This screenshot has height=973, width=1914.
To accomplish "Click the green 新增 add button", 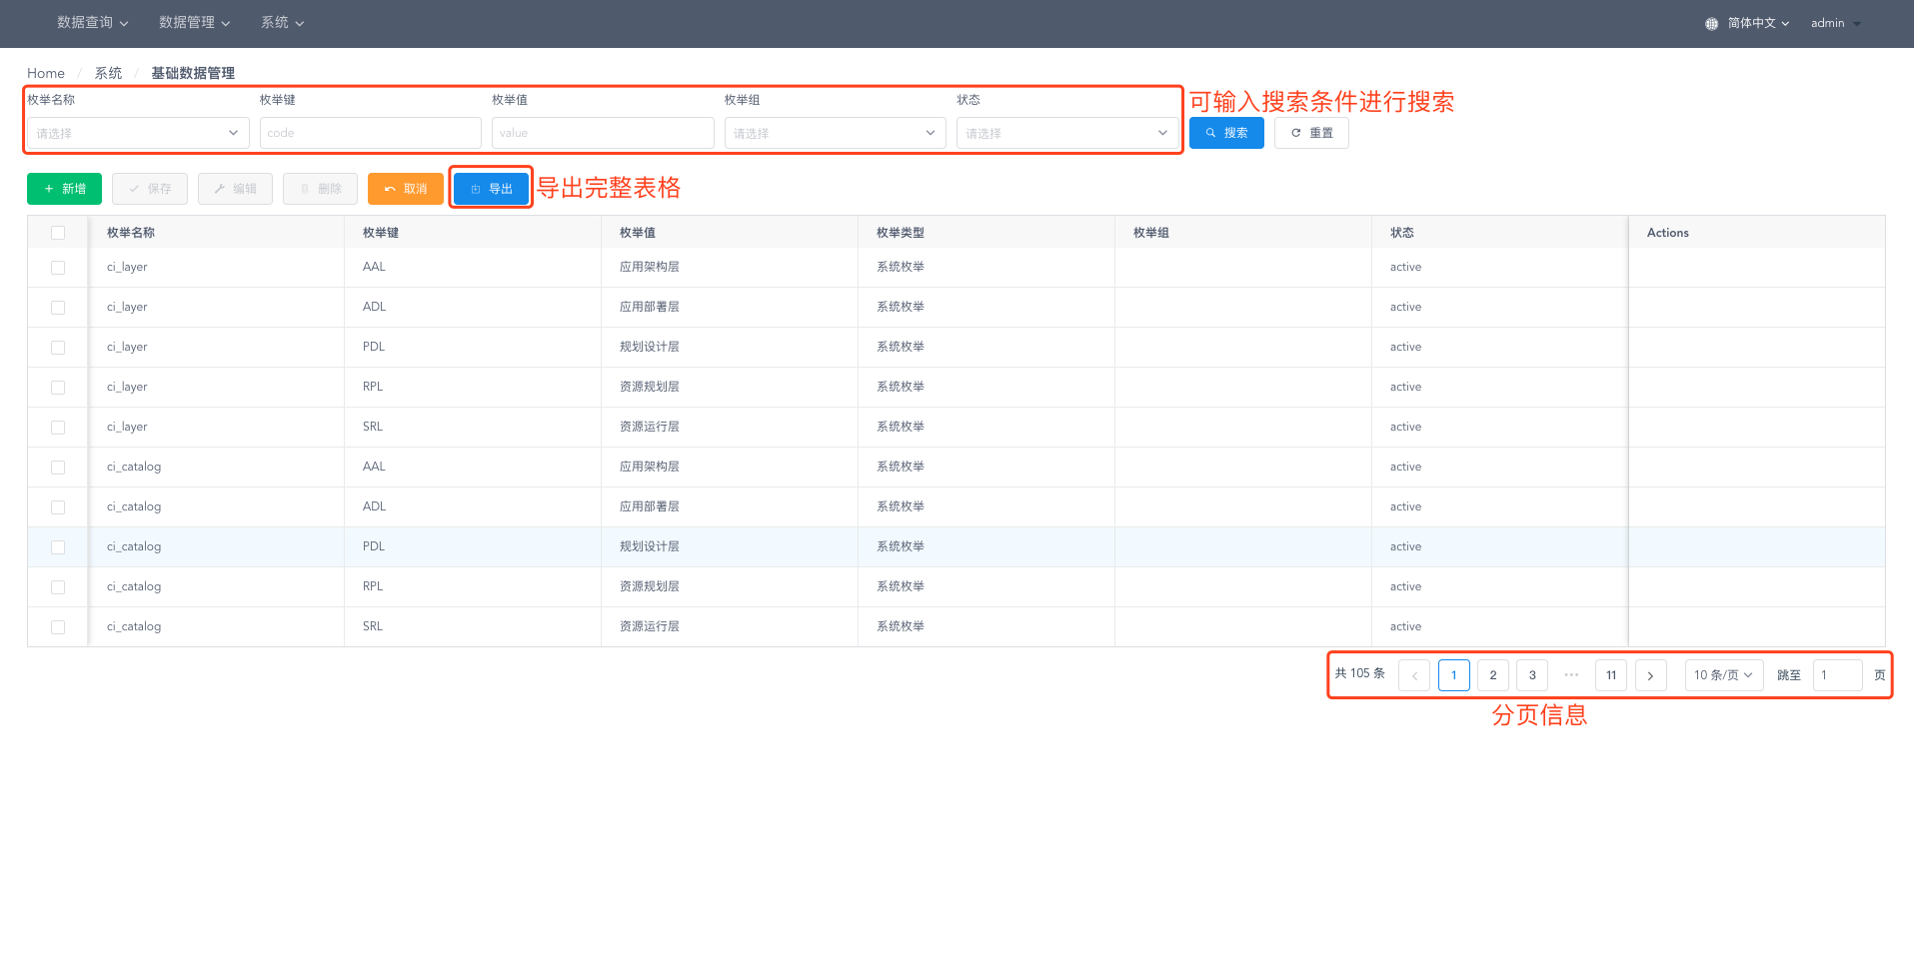I will pos(64,189).
